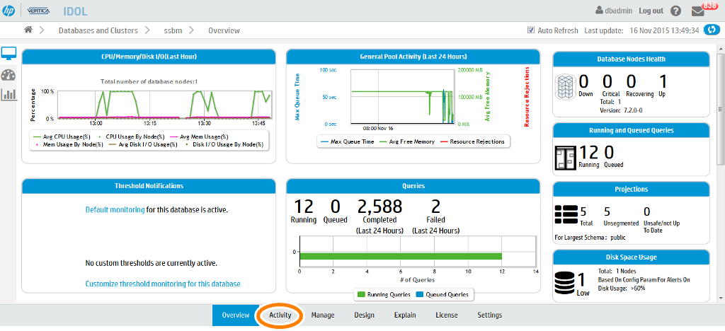The height and width of the screenshot is (331, 725).
Task: Select the monitor overview sidebar icon
Action: tap(8, 54)
